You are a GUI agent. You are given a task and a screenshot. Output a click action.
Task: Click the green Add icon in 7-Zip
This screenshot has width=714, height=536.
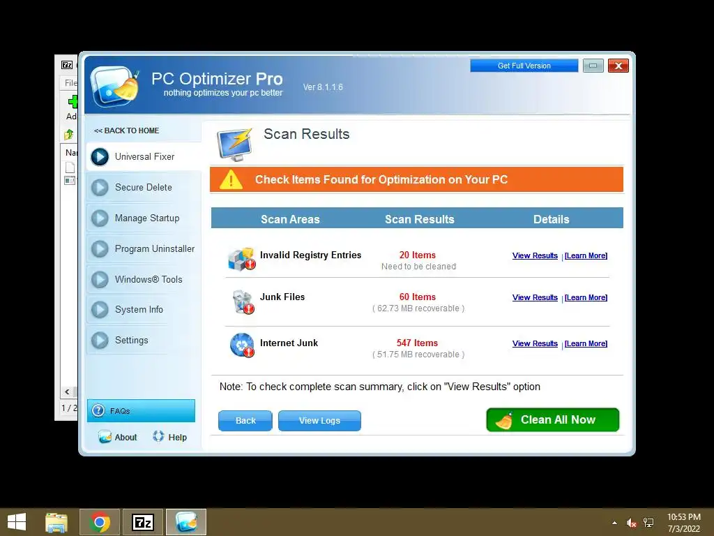tap(73, 102)
